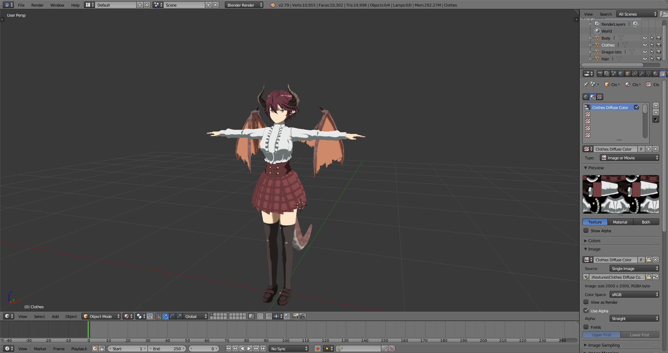Open the Window menu
Viewport: 668px width, 353px height.
[57, 5]
